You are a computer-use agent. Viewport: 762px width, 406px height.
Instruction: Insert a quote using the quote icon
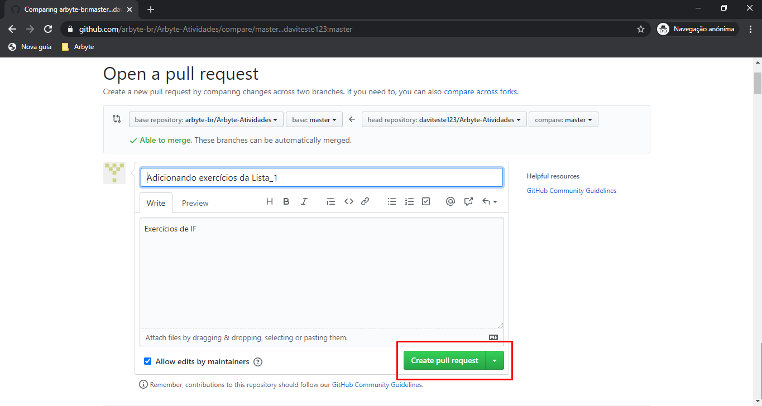[x=331, y=202]
